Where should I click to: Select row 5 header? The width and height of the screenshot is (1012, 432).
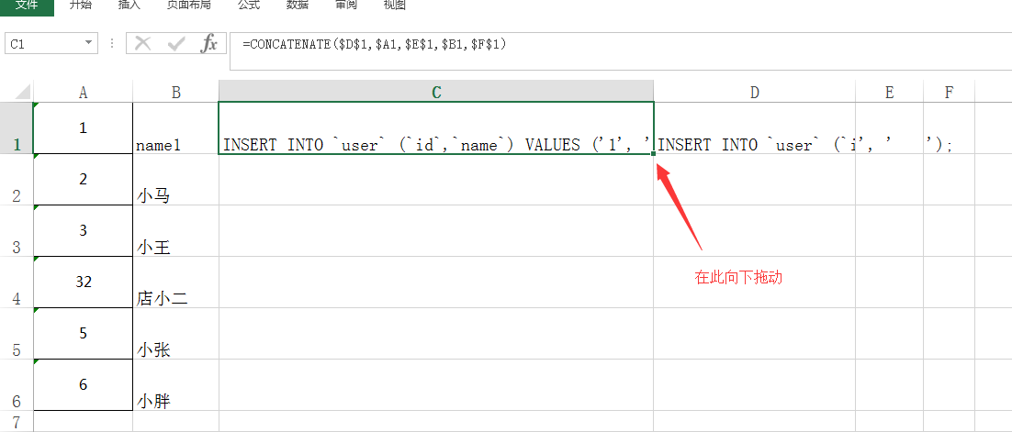click(17, 333)
